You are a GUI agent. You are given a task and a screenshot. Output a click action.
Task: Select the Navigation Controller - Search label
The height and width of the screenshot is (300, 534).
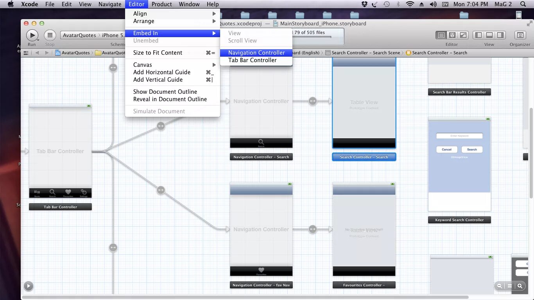[x=261, y=157]
